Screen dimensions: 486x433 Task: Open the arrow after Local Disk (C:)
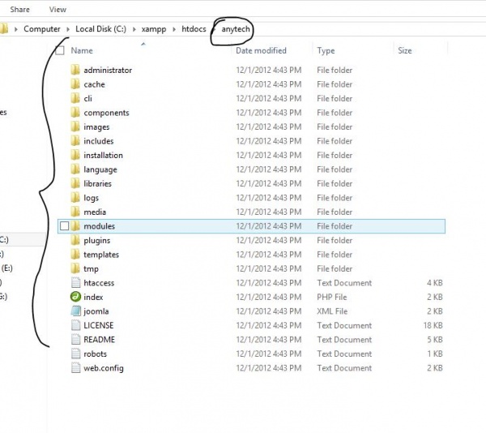point(134,29)
